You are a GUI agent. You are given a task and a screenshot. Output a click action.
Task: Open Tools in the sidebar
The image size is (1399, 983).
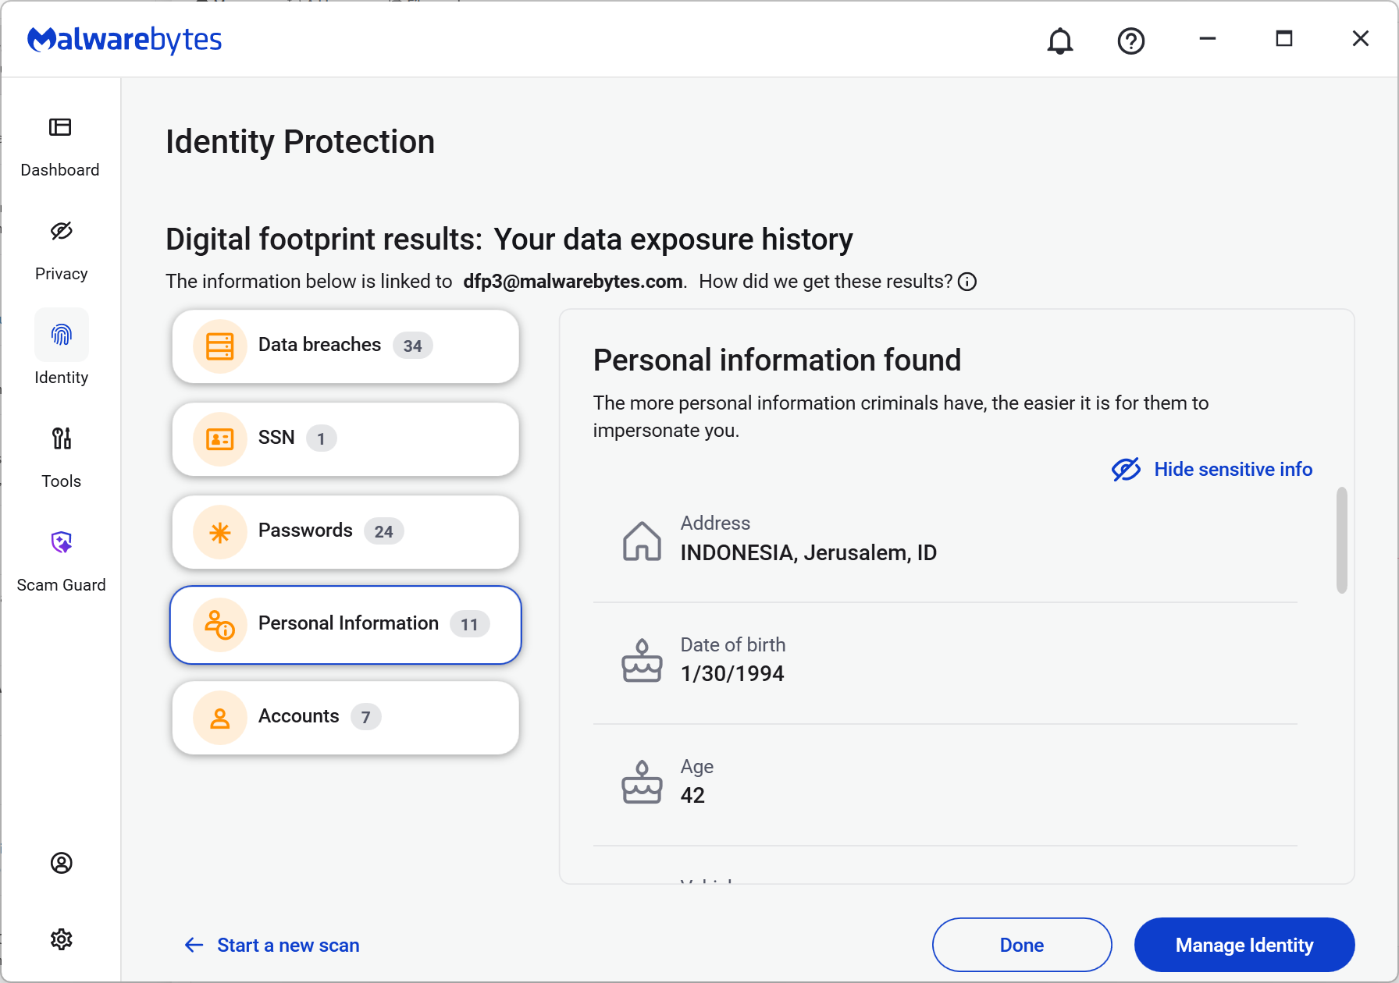point(61,459)
